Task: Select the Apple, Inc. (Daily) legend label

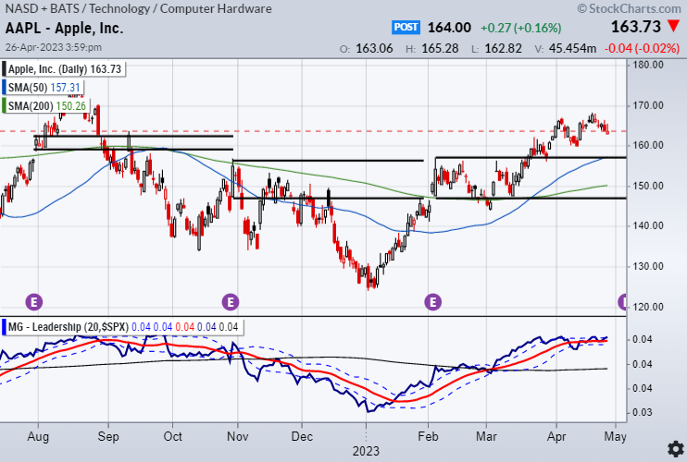Action: pyautogui.click(x=65, y=69)
